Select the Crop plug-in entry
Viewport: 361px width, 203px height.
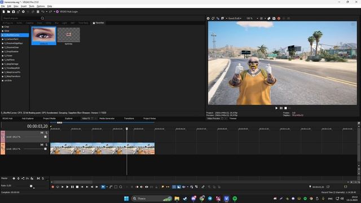(x=7, y=27)
